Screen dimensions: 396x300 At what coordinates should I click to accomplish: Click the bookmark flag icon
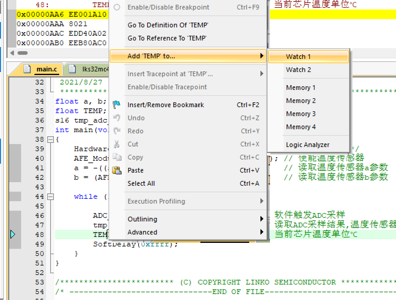[x=117, y=104]
